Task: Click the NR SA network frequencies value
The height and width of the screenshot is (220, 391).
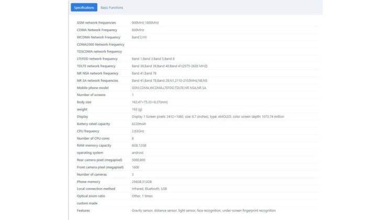Action: 169,81
